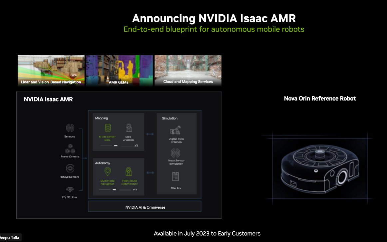
Task: Click the 2D/3D Lidar icon
Action: click(x=70, y=189)
